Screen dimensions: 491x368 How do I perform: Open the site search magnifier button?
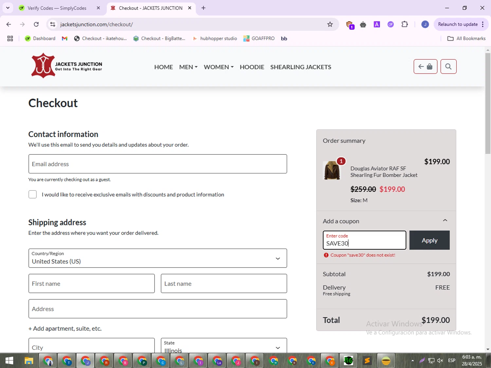(x=448, y=67)
